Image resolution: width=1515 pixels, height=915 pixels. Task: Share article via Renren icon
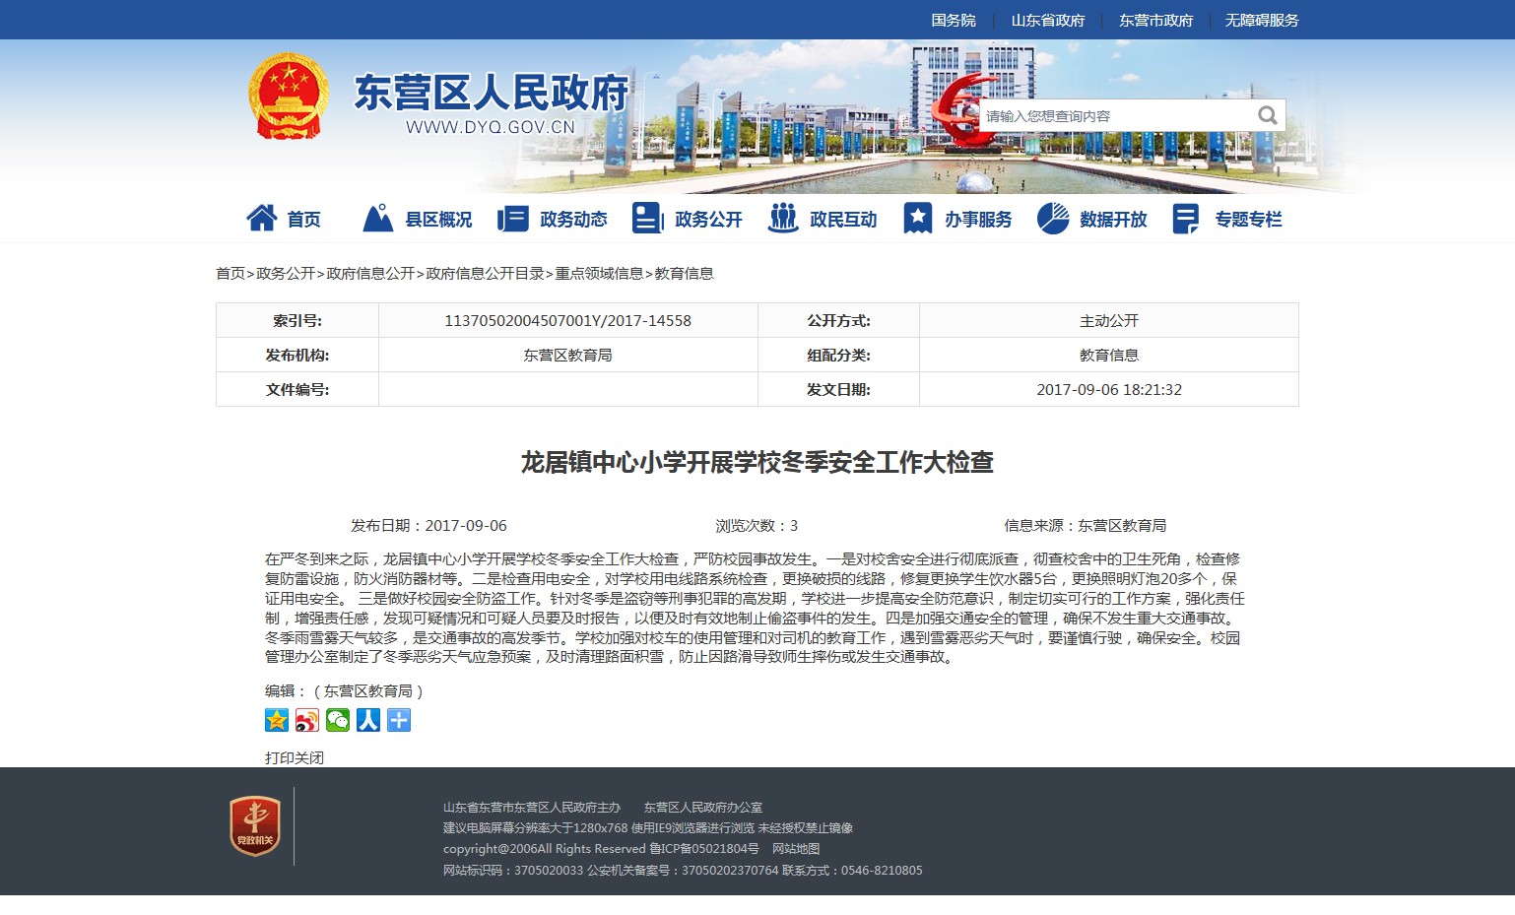(368, 720)
